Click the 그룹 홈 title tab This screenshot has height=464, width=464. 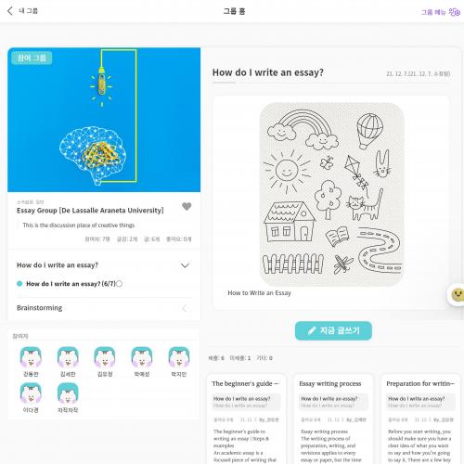(234, 11)
